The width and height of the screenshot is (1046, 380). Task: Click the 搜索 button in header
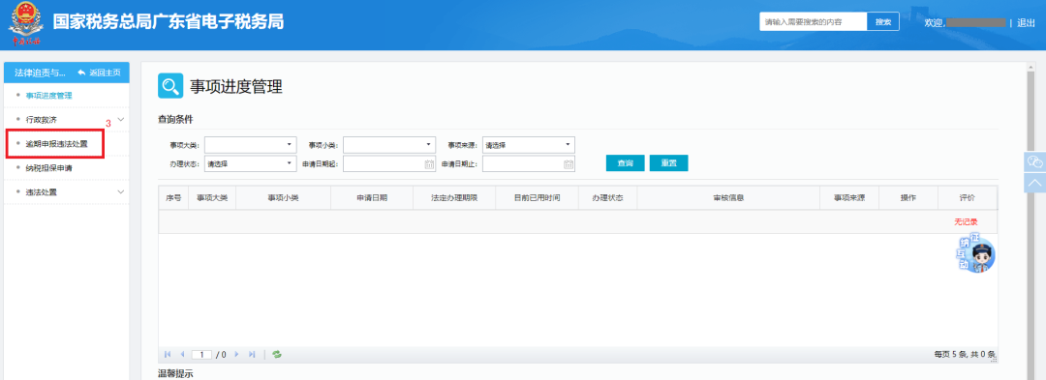883,22
